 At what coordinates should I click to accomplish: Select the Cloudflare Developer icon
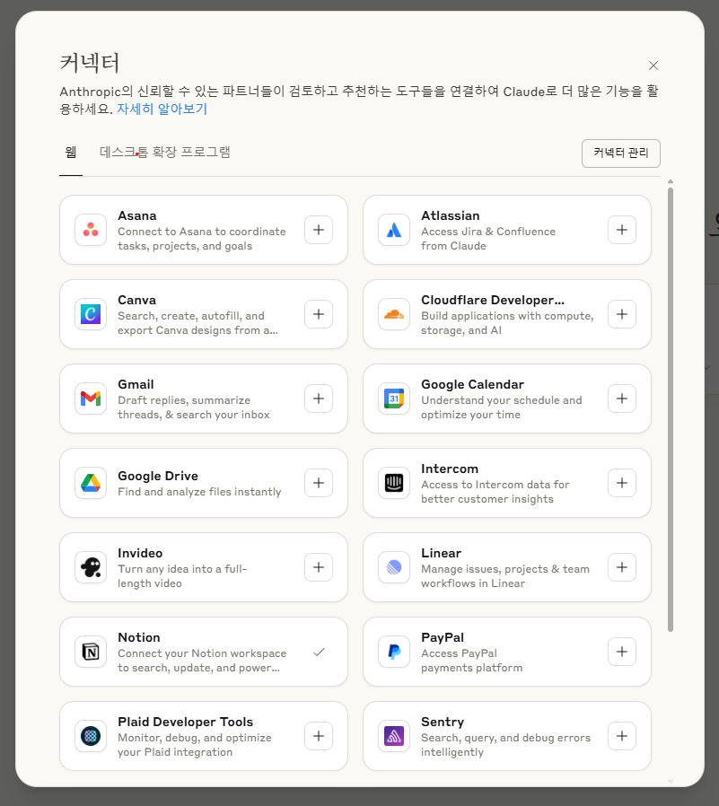(393, 314)
